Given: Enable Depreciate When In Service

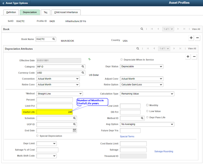Looking at the screenshot, I should [x=121, y=60].
